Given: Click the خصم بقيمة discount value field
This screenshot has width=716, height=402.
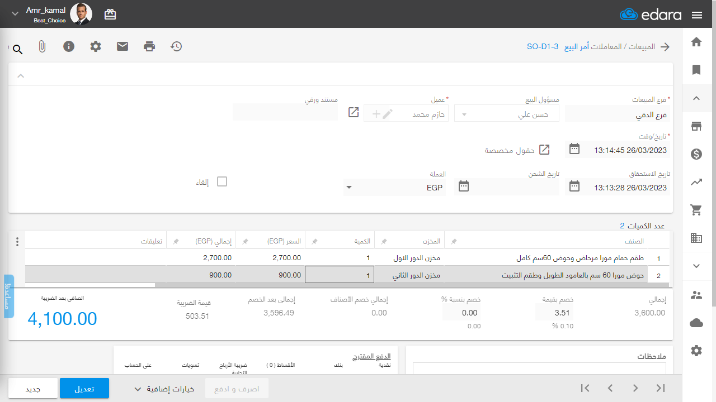Looking at the screenshot, I should [x=554, y=313].
